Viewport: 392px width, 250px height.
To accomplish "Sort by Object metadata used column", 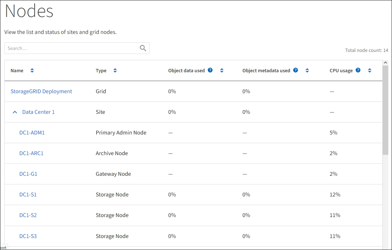I will tap(307, 71).
